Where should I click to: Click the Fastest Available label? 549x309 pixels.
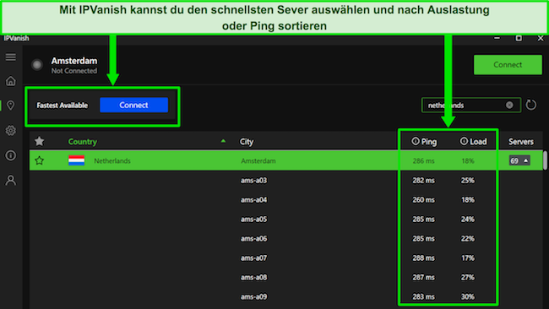click(62, 106)
